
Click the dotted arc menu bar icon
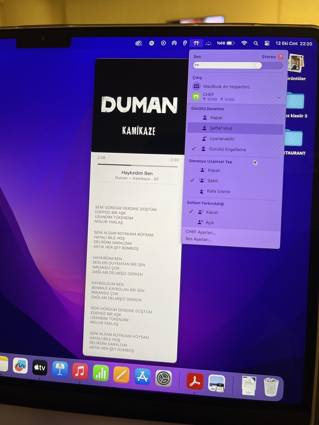pyautogui.click(x=209, y=43)
